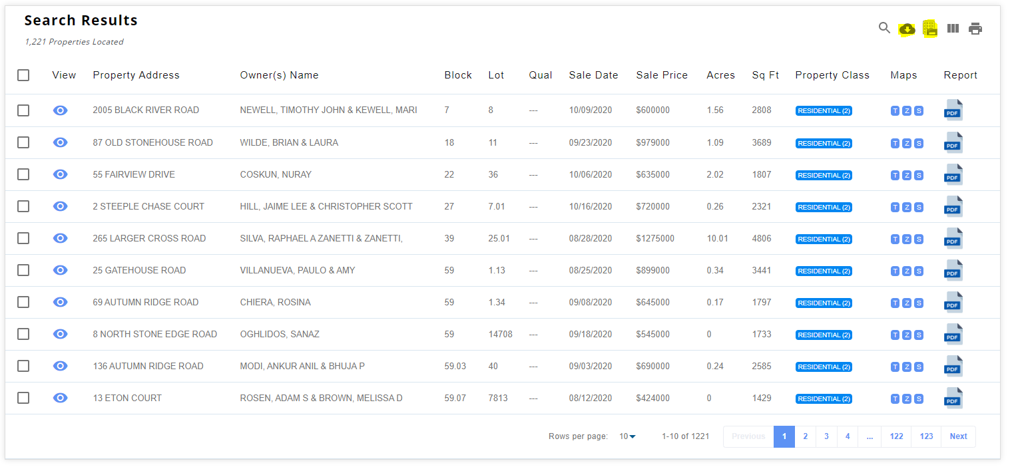Click Z map icon for 87 Old Stonehouse Road
Screen dimensions: 1014x469
pyautogui.click(x=907, y=143)
